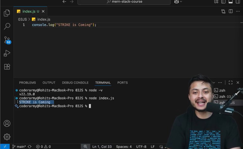Switch to the TERMINAL tab
This screenshot has width=243, height=149.
[x=103, y=83]
